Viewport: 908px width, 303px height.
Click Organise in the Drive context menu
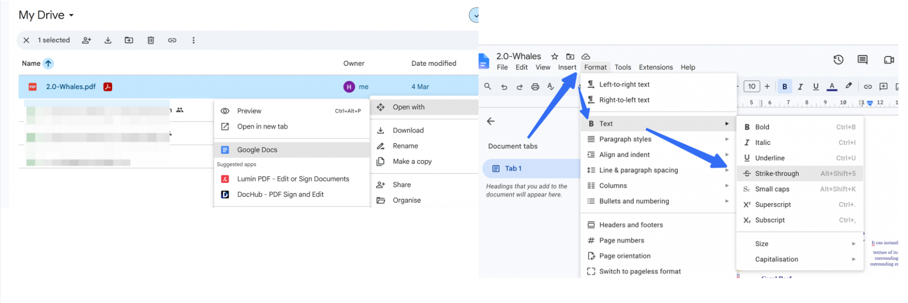click(x=424, y=200)
